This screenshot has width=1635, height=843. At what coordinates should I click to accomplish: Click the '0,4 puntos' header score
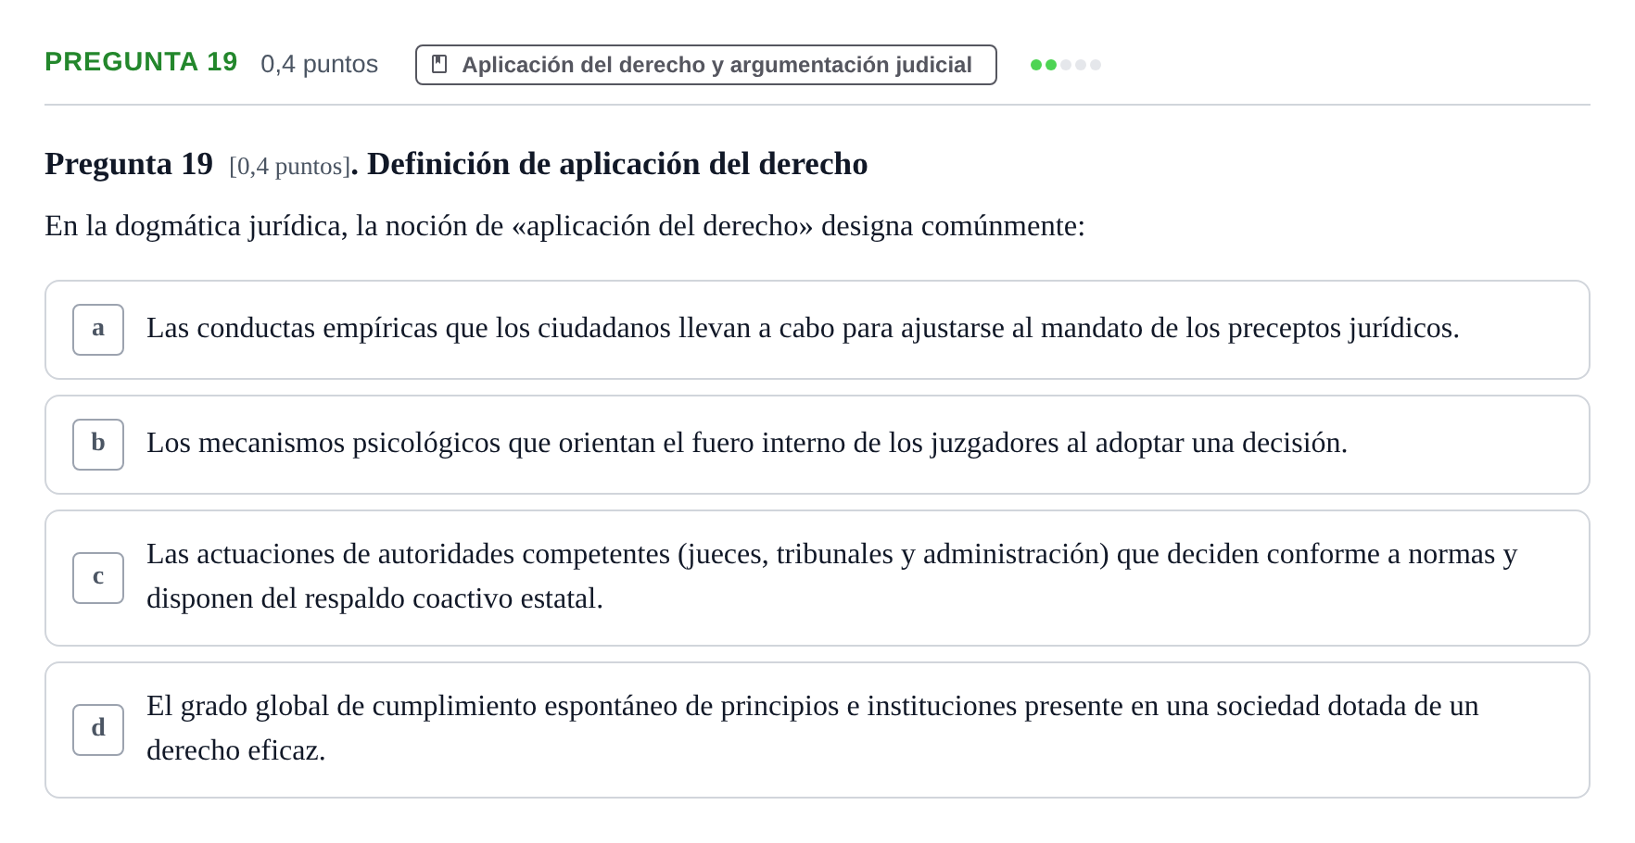click(320, 64)
